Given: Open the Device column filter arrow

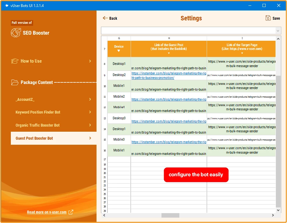Looking at the screenshot, I should [119, 51].
